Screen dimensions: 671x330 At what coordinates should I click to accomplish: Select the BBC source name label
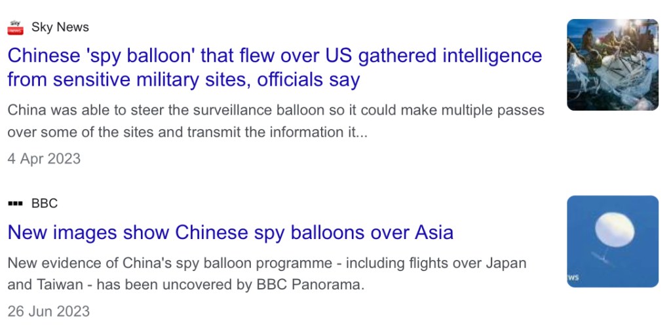(45, 204)
